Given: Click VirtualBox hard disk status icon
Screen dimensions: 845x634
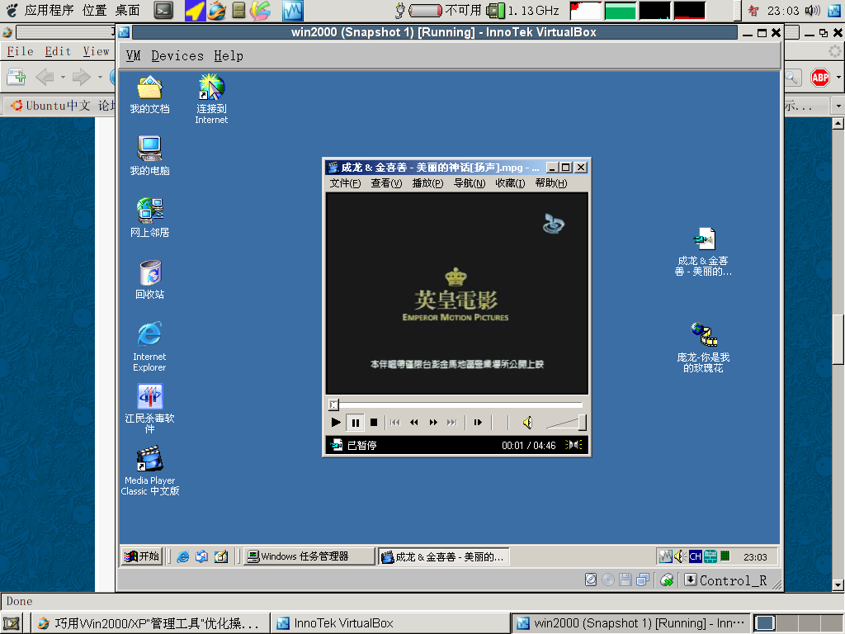Looking at the screenshot, I should (x=591, y=580).
